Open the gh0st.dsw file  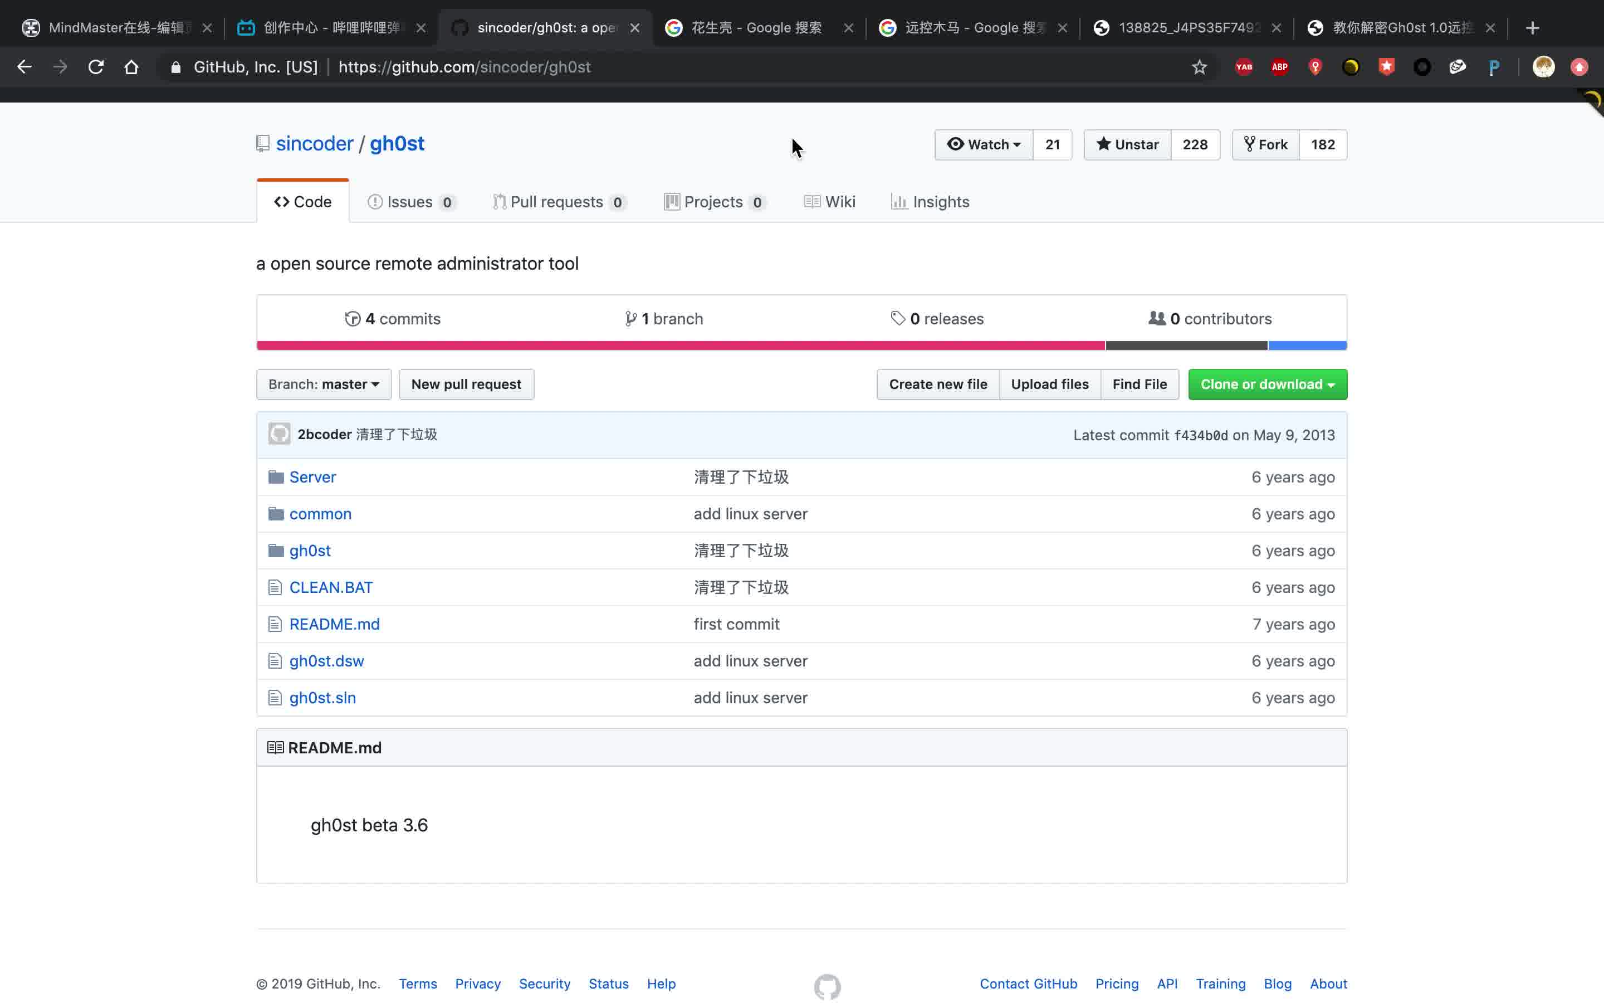click(327, 661)
